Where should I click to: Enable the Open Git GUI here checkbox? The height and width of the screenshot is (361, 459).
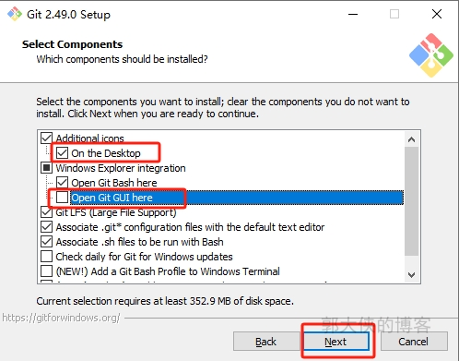click(62, 198)
